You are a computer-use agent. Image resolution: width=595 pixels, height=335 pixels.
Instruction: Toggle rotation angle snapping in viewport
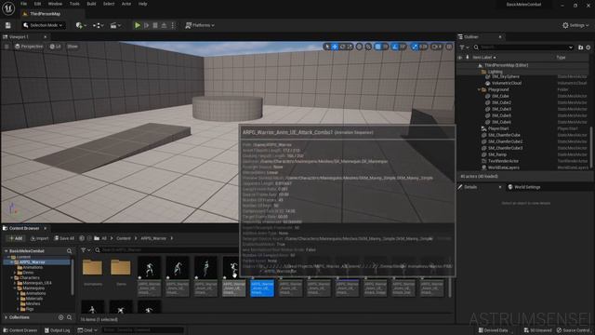395,47
